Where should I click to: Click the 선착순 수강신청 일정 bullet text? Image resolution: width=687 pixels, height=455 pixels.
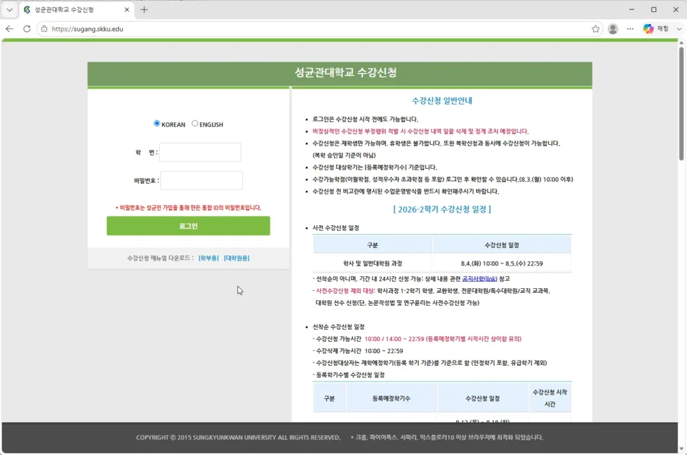338,327
